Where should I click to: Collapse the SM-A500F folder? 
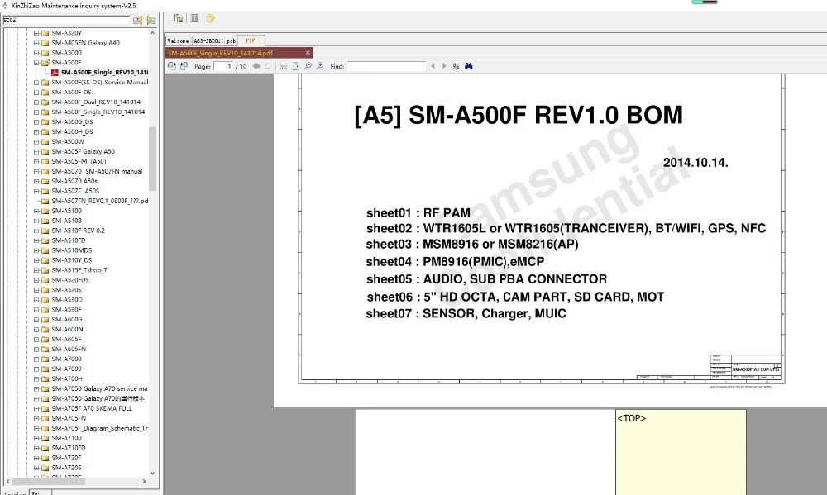tap(36, 62)
